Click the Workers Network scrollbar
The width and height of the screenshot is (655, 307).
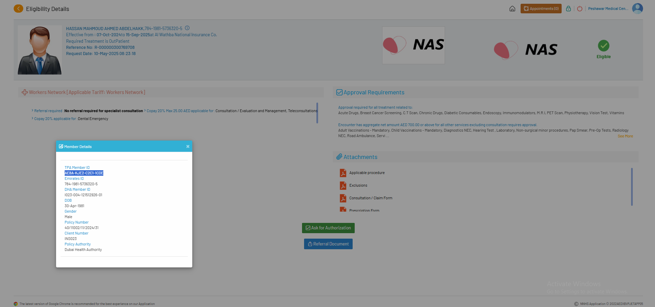pyautogui.click(x=317, y=113)
